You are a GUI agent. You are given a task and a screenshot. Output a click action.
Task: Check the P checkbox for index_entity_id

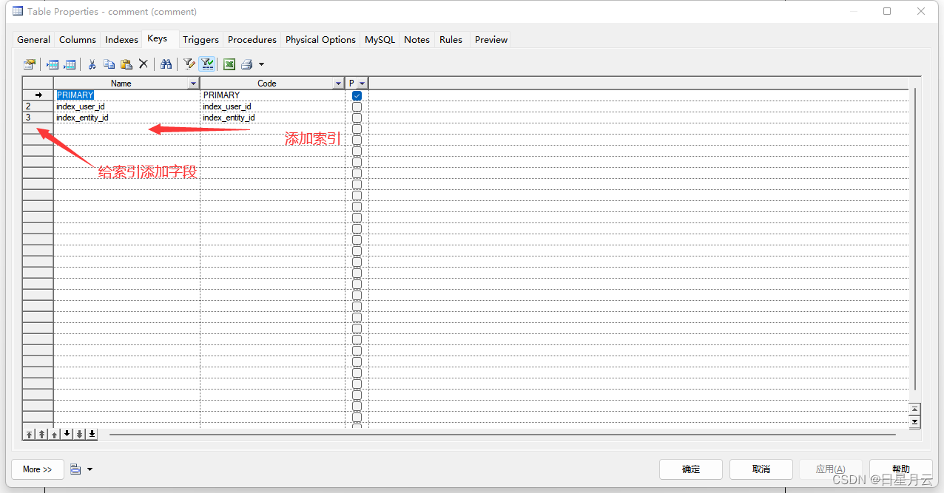(x=357, y=118)
